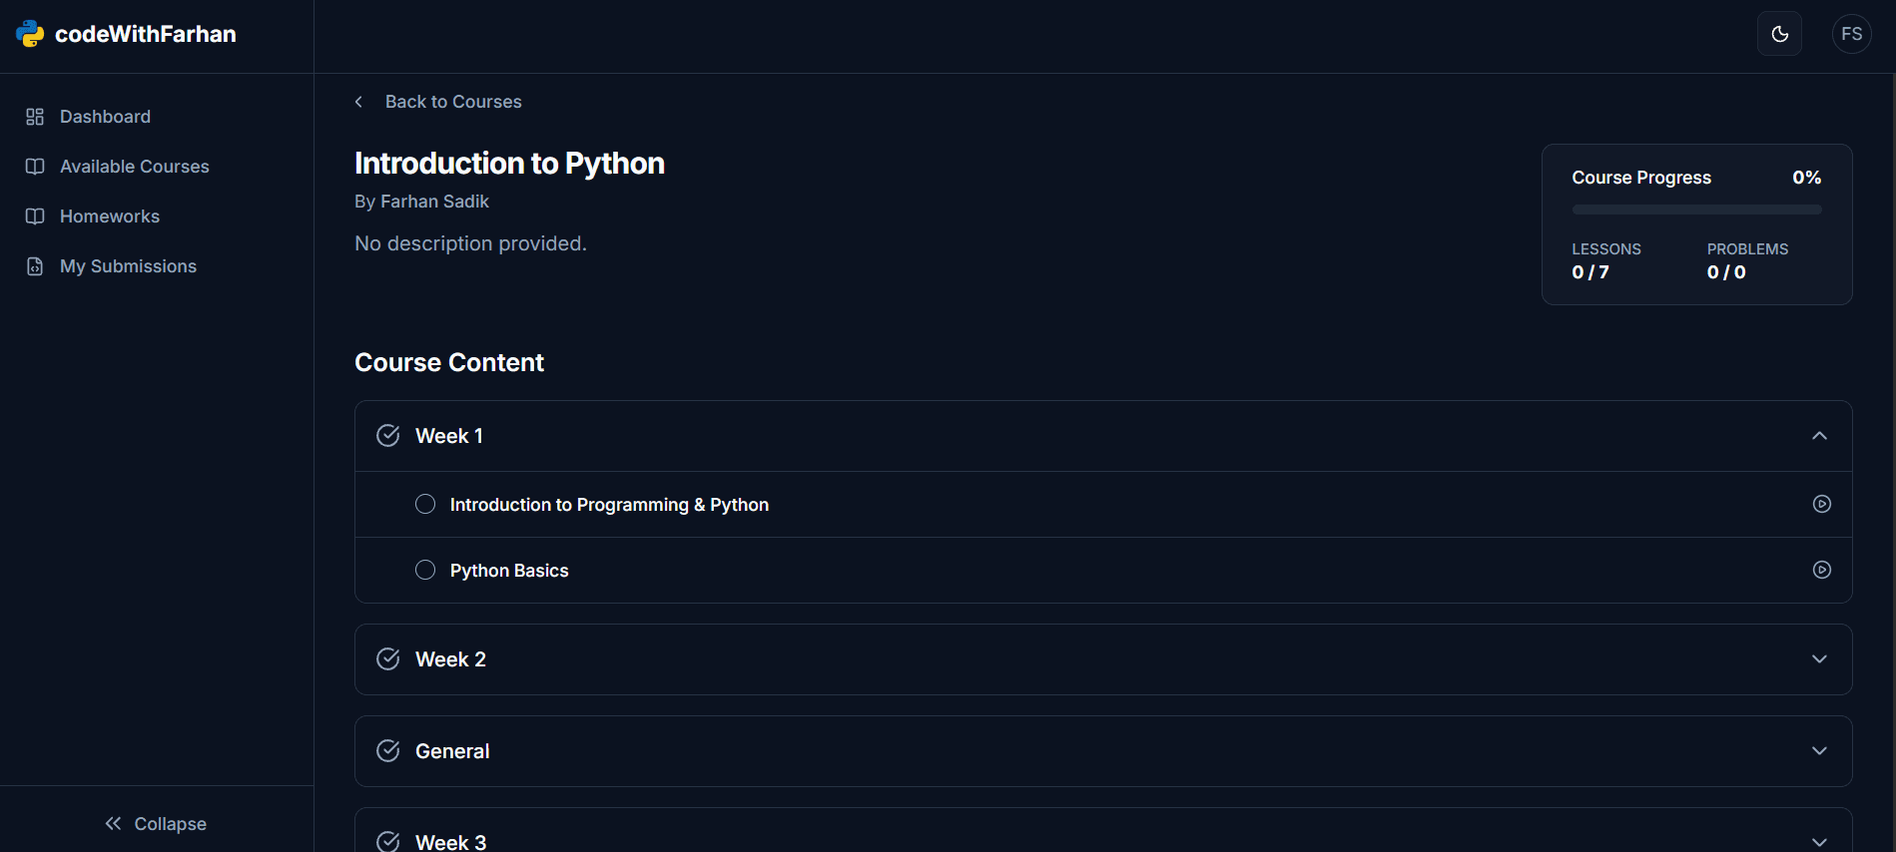The height and width of the screenshot is (852, 1896).
Task: Click the Week 1 section title
Action: 449,436
